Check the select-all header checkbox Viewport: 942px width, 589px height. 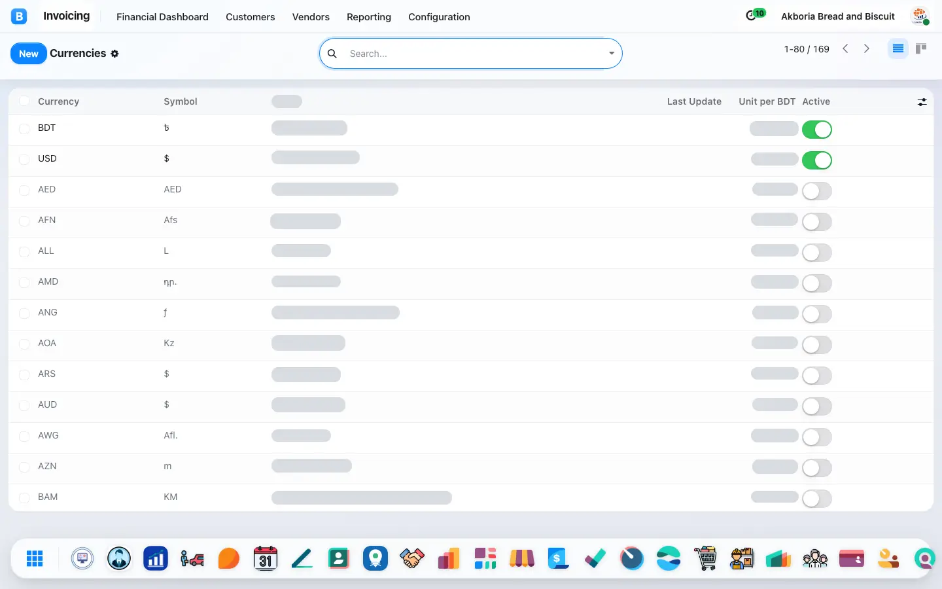(x=24, y=101)
